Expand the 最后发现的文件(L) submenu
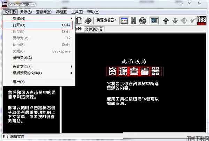Image resolution: width=209 pixels, height=141 pixels. click(39, 73)
